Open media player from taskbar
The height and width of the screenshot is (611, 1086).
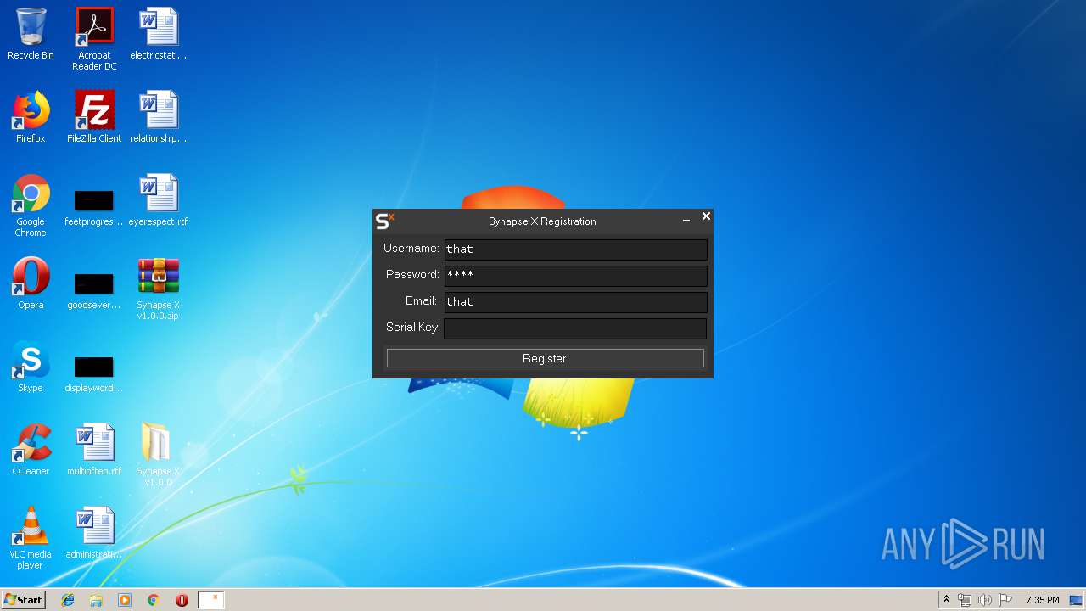(x=125, y=600)
